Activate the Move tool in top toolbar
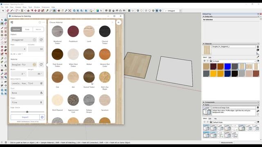 36,11
